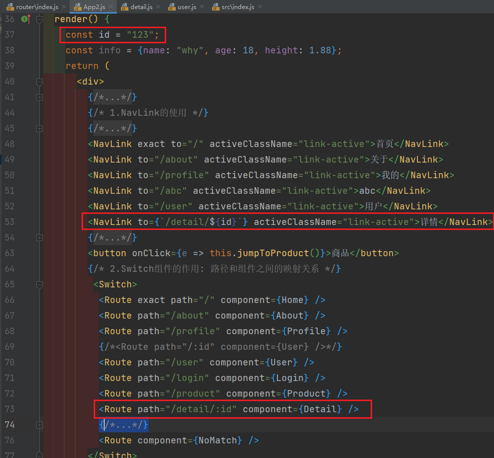Click the NavLink text abc on line 51
Viewport: 494px width, 458px height.
367,191
